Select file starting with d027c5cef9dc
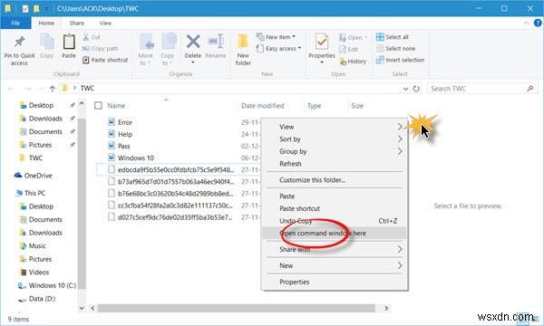 (170, 217)
